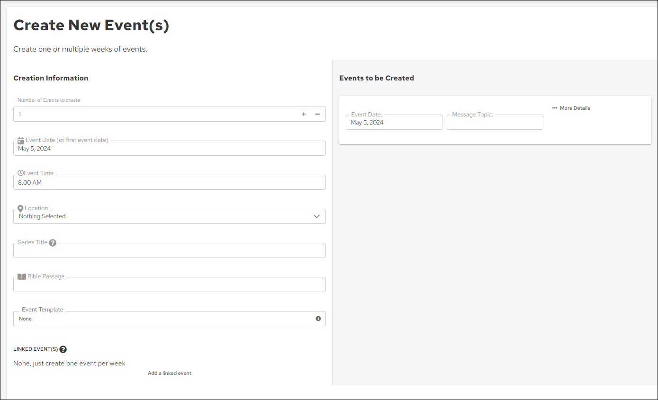This screenshot has width=658, height=400.
Task: Click the Bible Passage input field
Action: [x=169, y=285]
